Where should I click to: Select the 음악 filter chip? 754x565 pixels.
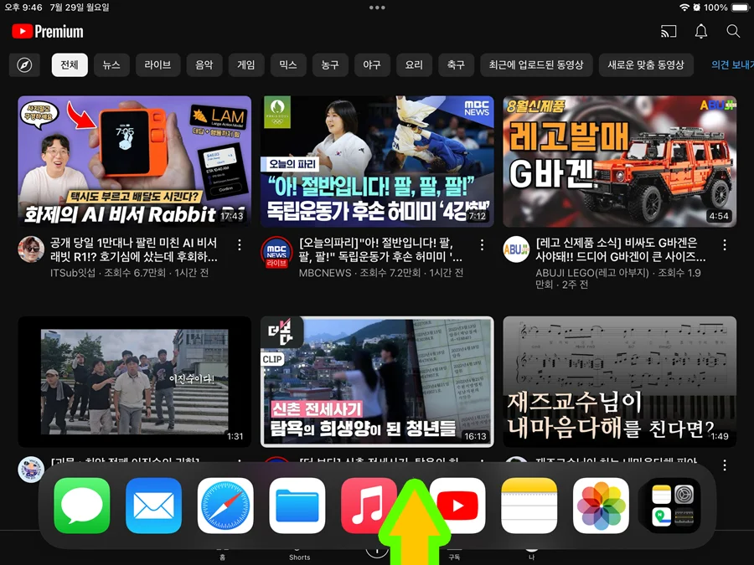tap(204, 64)
